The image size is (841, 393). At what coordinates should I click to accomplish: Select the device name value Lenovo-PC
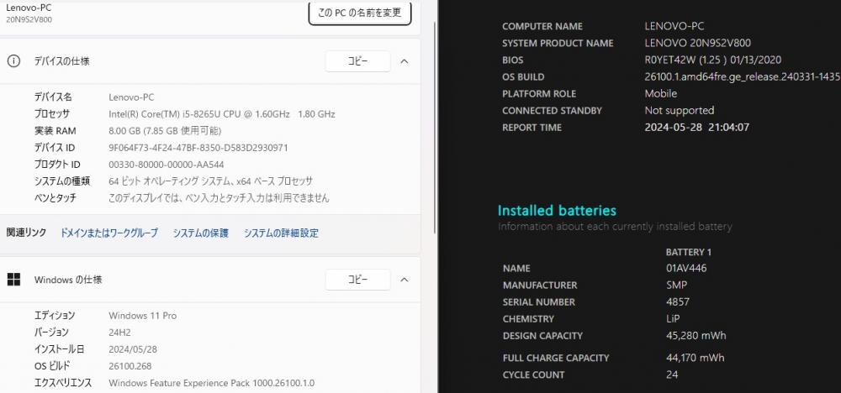[131, 97]
